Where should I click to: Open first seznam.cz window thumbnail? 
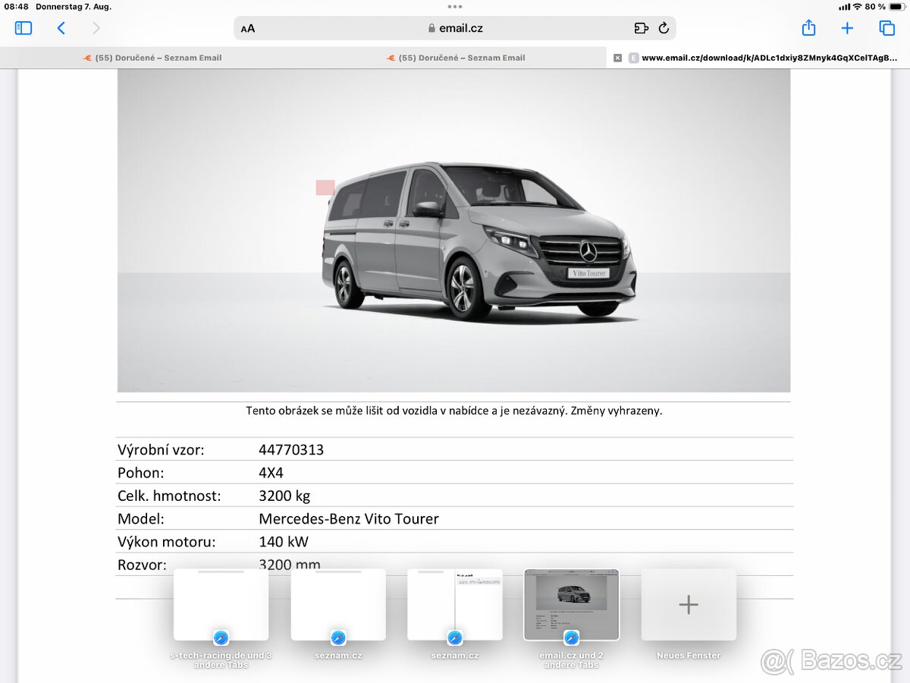[338, 604]
